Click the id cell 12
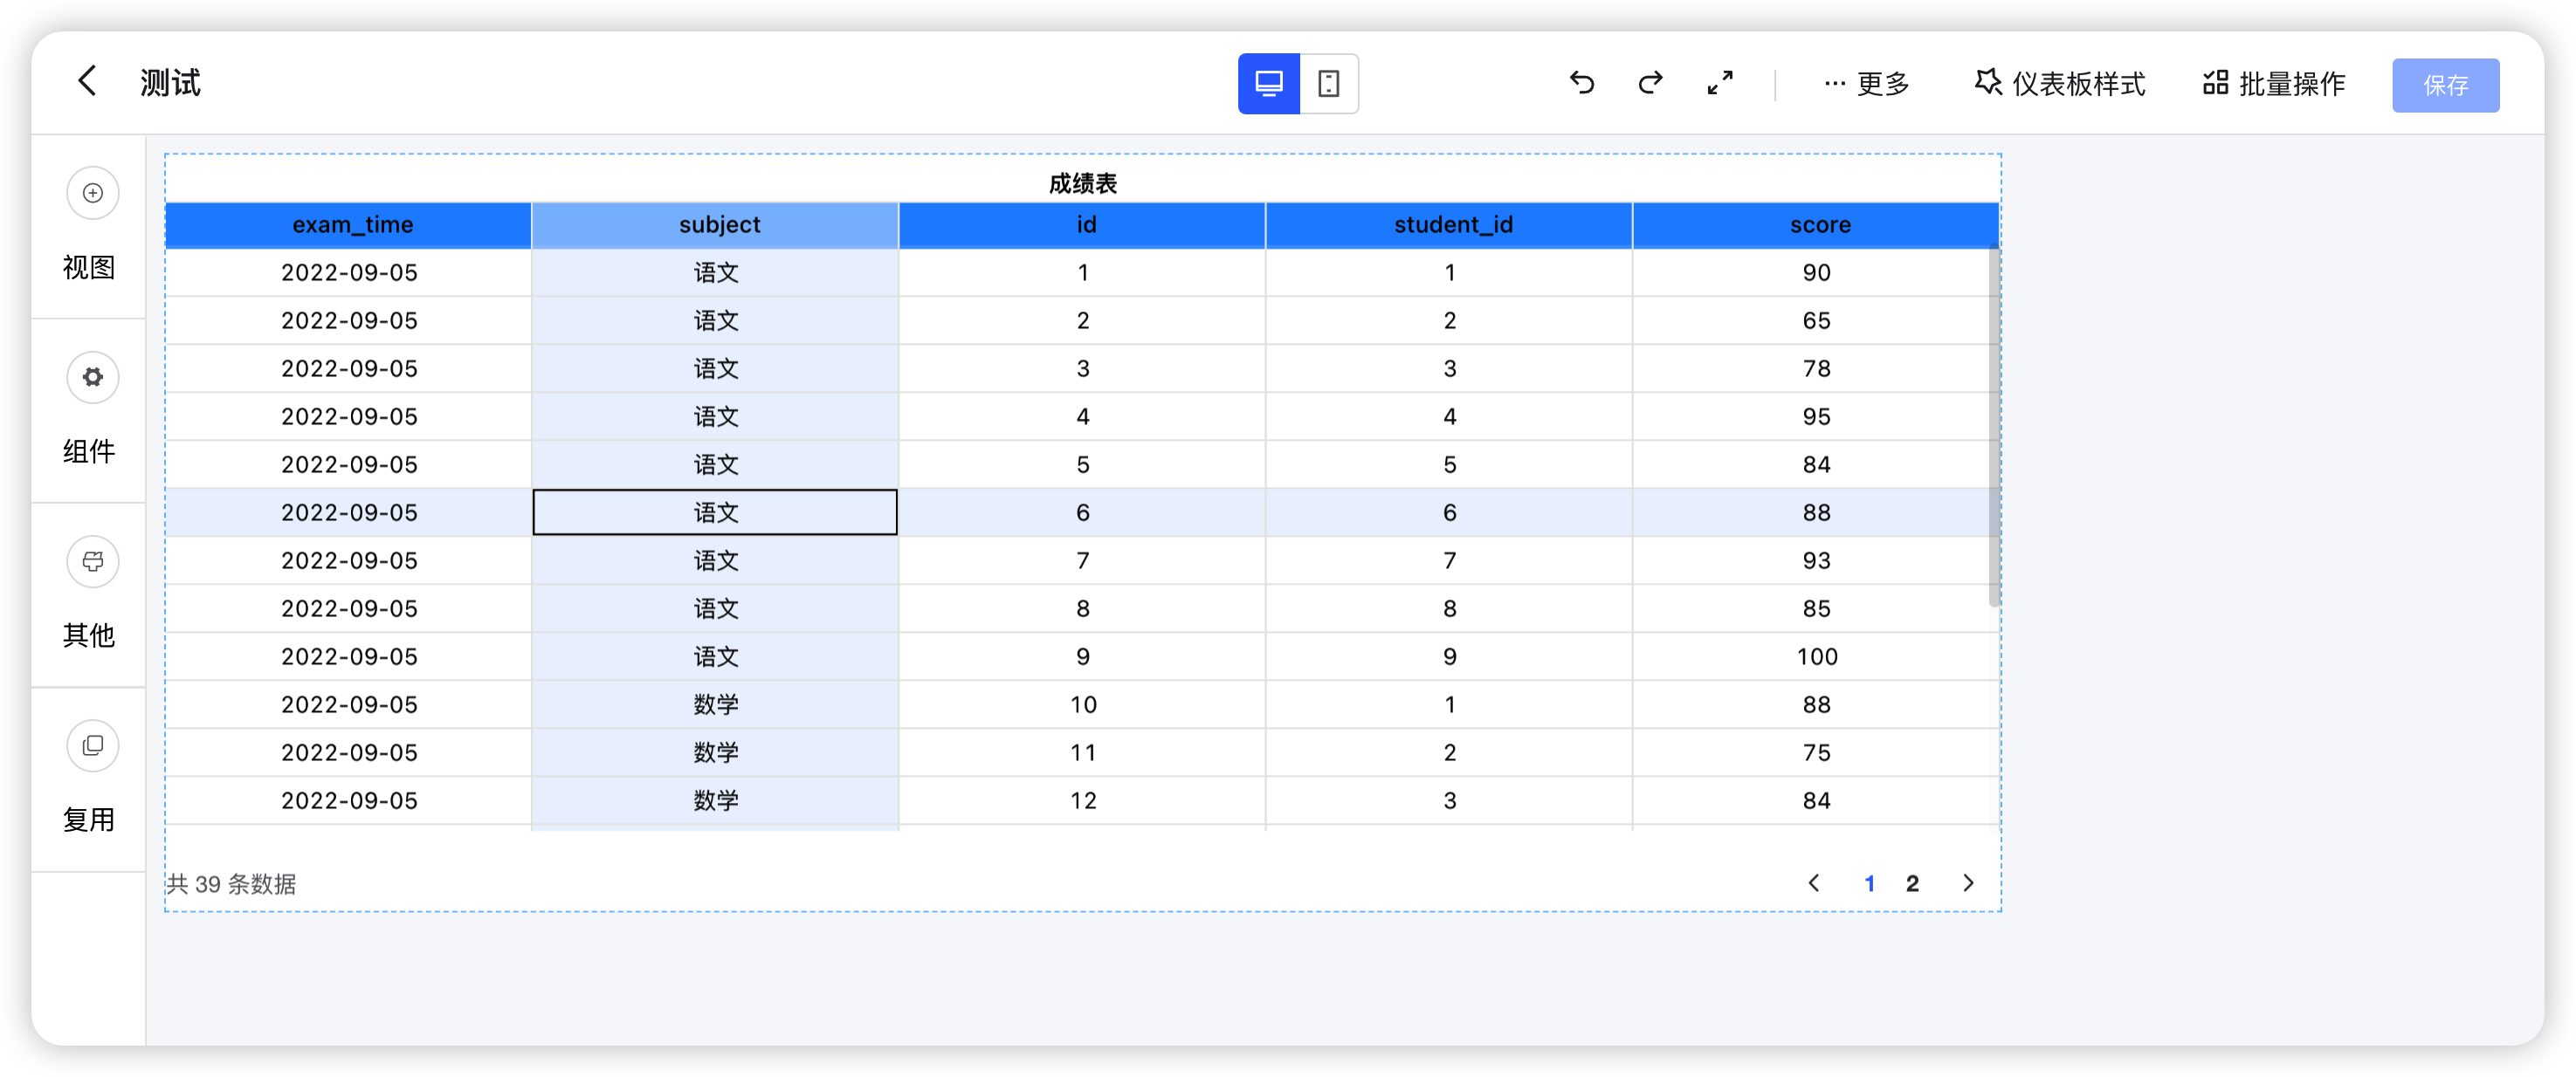 click(1082, 800)
